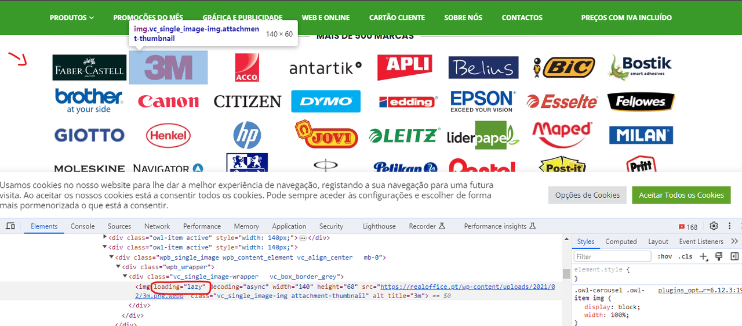Viewport: 742px width, 326px height.
Task: Open the Lighthouse tab
Action: pyautogui.click(x=379, y=226)
